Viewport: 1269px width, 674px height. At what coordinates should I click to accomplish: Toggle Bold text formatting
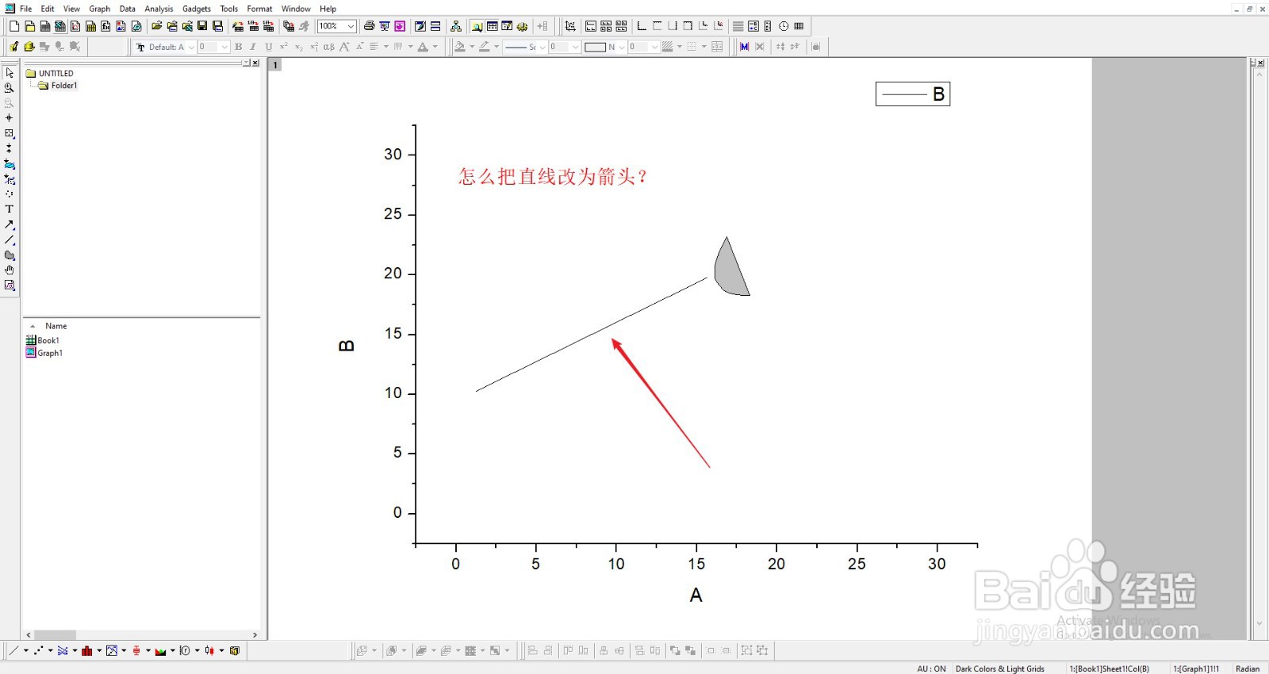pos(238,47)
